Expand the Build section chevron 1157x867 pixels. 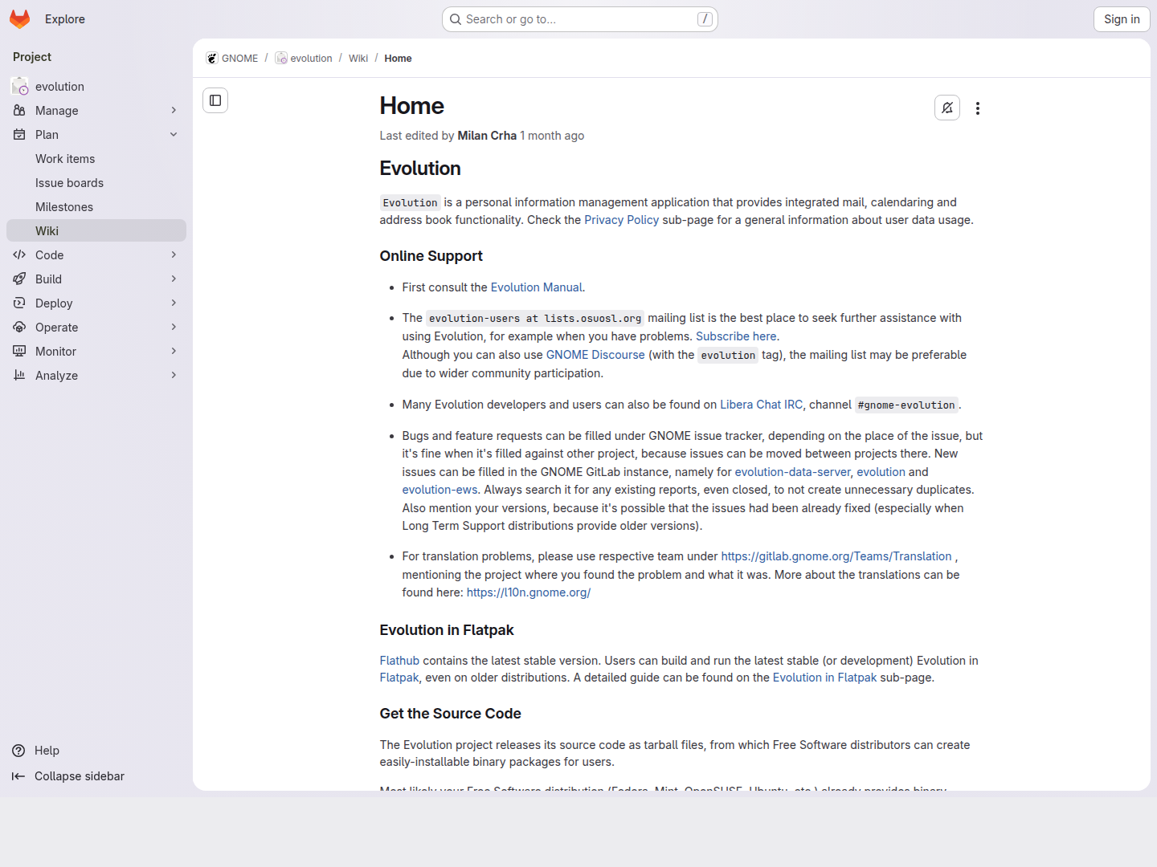[174, 279]
